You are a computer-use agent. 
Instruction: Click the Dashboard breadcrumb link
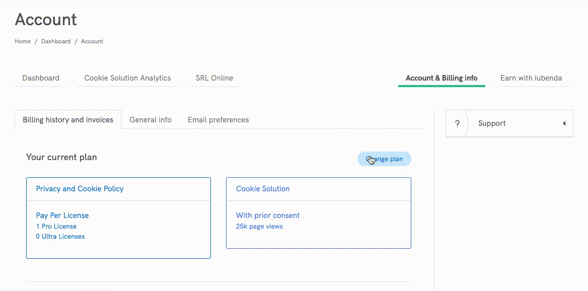click(x=56, y=41)
